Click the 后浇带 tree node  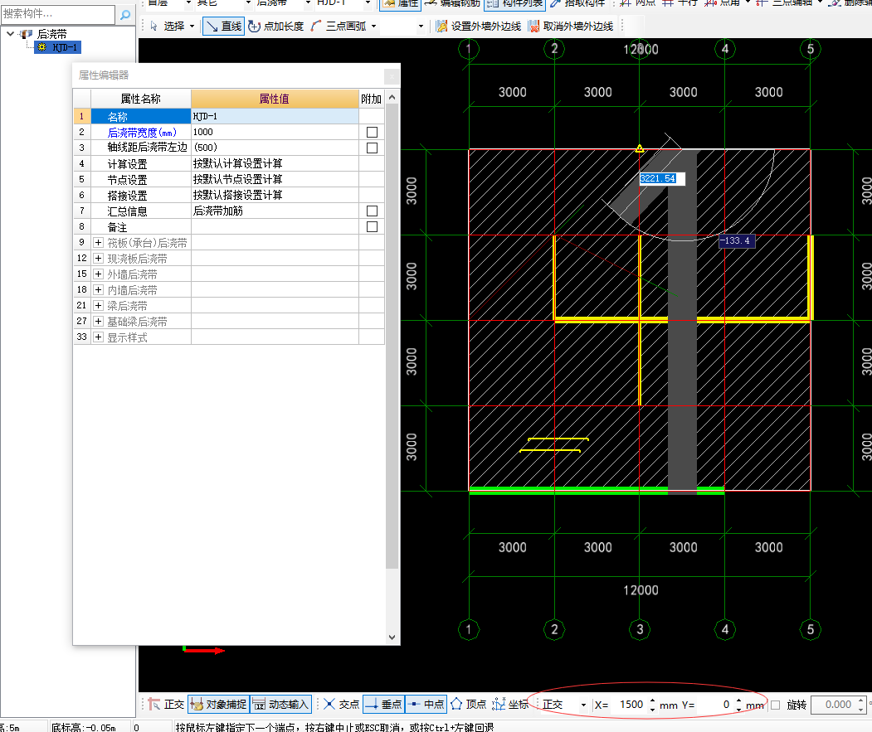(x=51, y=34)
